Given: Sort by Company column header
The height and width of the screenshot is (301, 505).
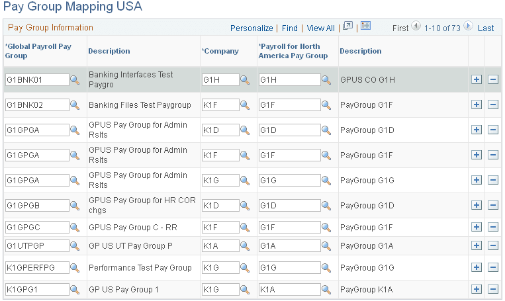Looking at the screenshot, I should [222, 51].
